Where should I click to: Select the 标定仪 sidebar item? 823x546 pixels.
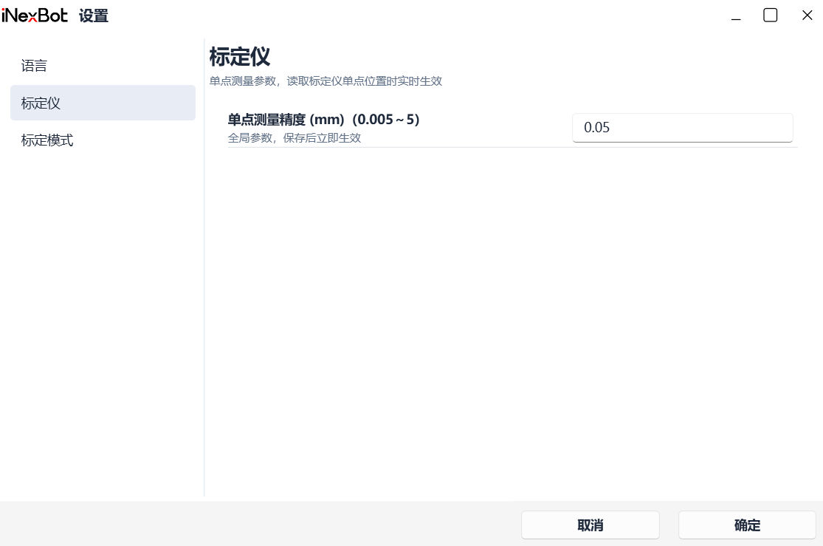(103, 103)
